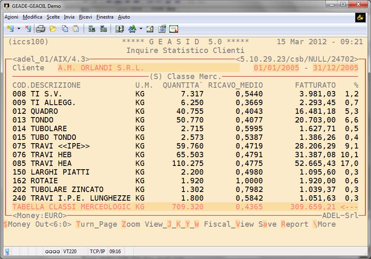This screenshot has height=259, width=371.
Task: Click the copy icon in toolbar
Action: tap(65, 29)
